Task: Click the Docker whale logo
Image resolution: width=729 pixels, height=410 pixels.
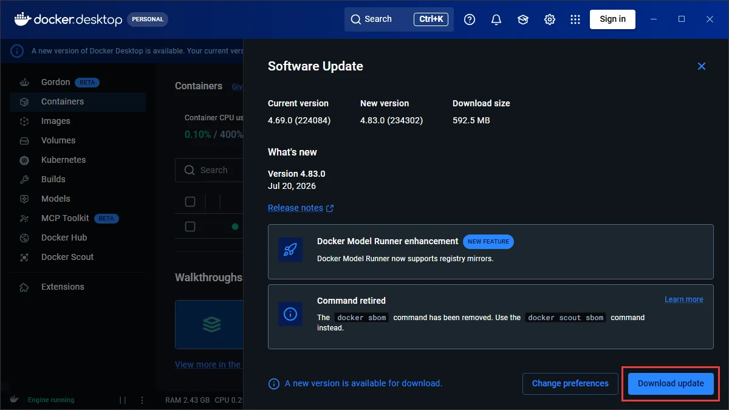Action: (x=22, y=19)
